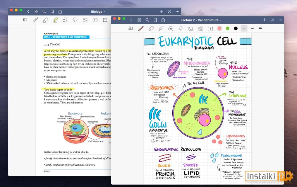Go back from the Biology notebook
This screenshot has width=297, height=187.
28,11
